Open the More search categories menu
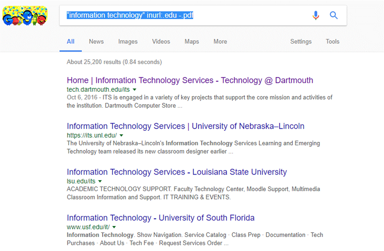The height and width of the screenshot is (251, 384). [x=220, y=42]
